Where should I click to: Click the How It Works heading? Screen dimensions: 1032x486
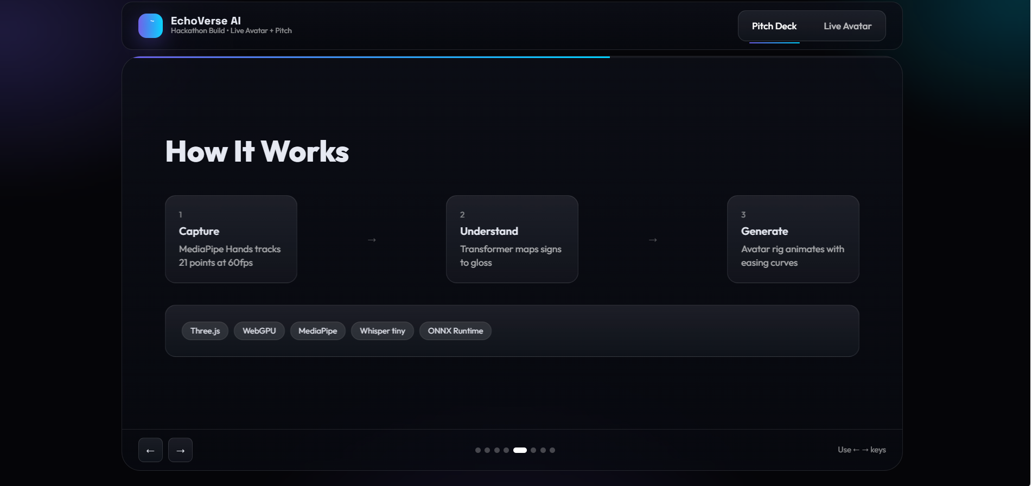257,151
